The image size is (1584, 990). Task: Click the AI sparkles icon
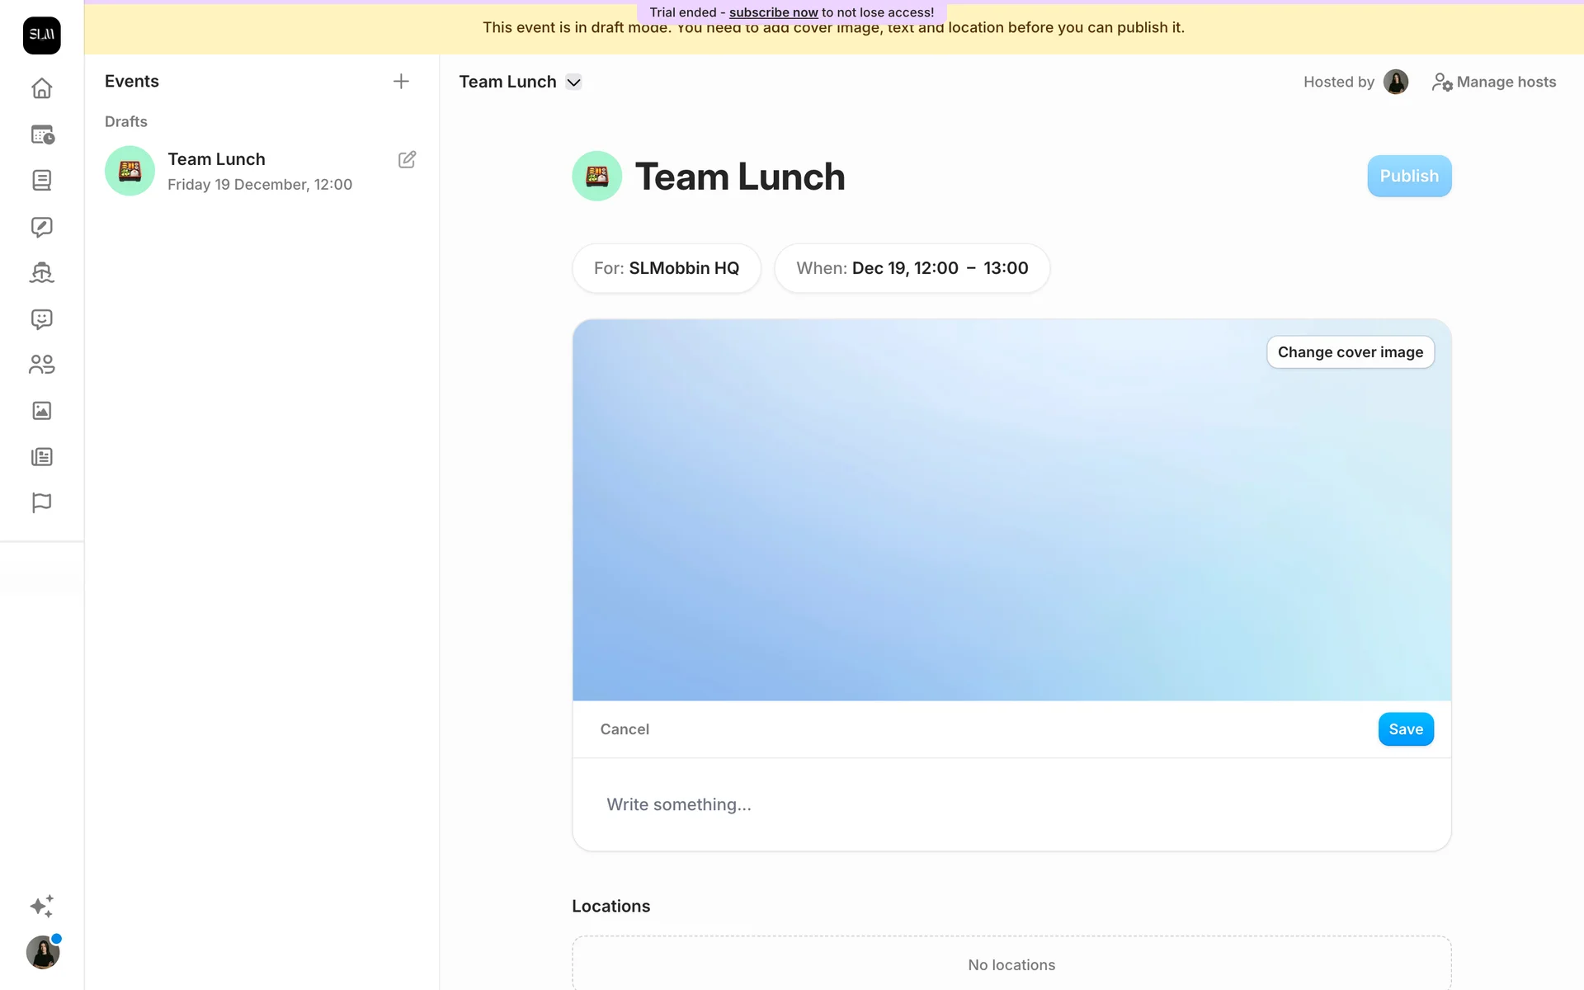tap(41, 906)
